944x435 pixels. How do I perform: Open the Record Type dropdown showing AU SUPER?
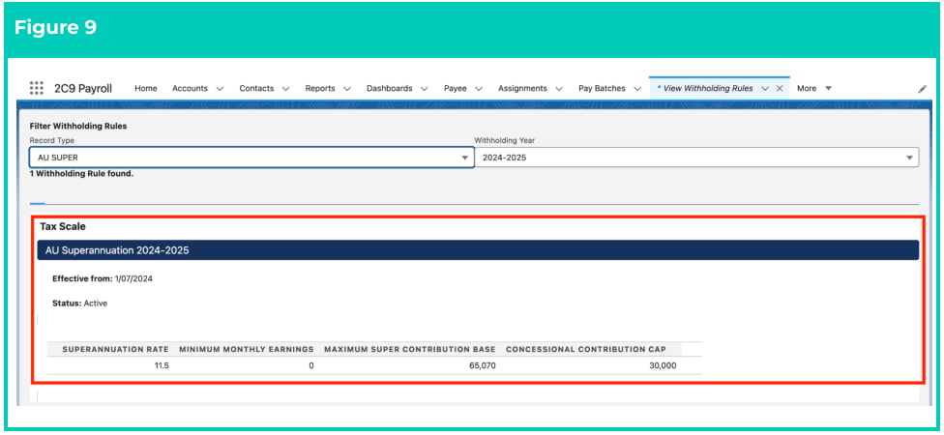(251, 157)
